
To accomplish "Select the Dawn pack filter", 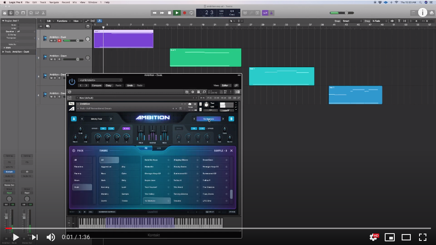I will (x=82, y=181).
